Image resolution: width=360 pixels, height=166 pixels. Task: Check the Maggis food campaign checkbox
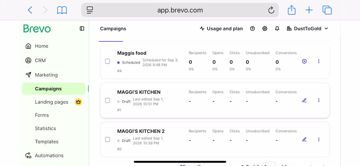(107, 61)
